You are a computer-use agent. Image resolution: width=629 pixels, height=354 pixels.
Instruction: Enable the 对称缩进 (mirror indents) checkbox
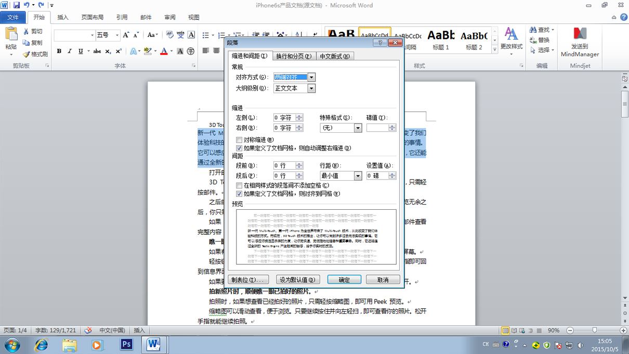(239, 140)
